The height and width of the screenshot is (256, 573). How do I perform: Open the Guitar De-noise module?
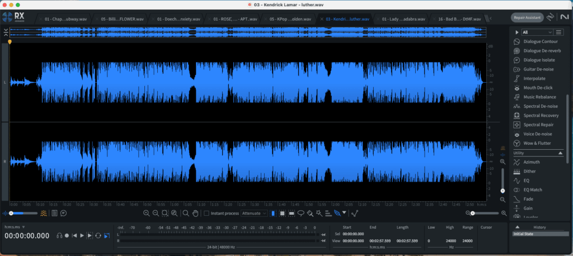coord(533,69)
